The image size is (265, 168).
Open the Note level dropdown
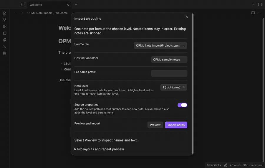pyautogui.click(x=173, y=87)
